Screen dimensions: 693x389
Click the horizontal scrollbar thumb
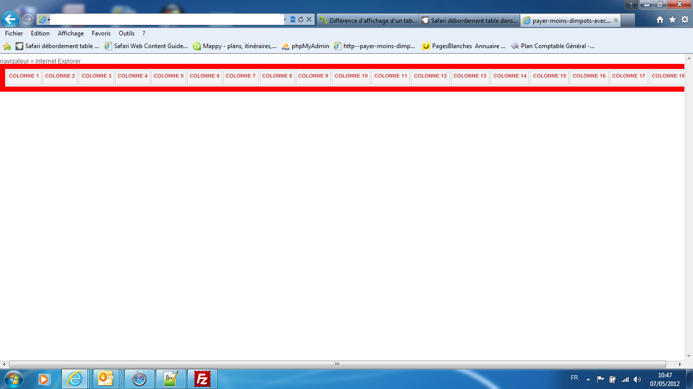337,364
